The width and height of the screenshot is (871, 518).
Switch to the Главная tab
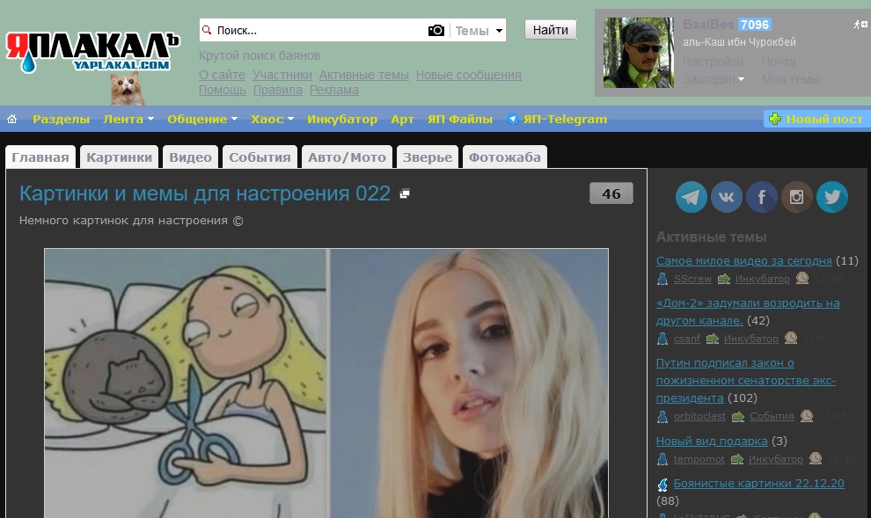40,157
